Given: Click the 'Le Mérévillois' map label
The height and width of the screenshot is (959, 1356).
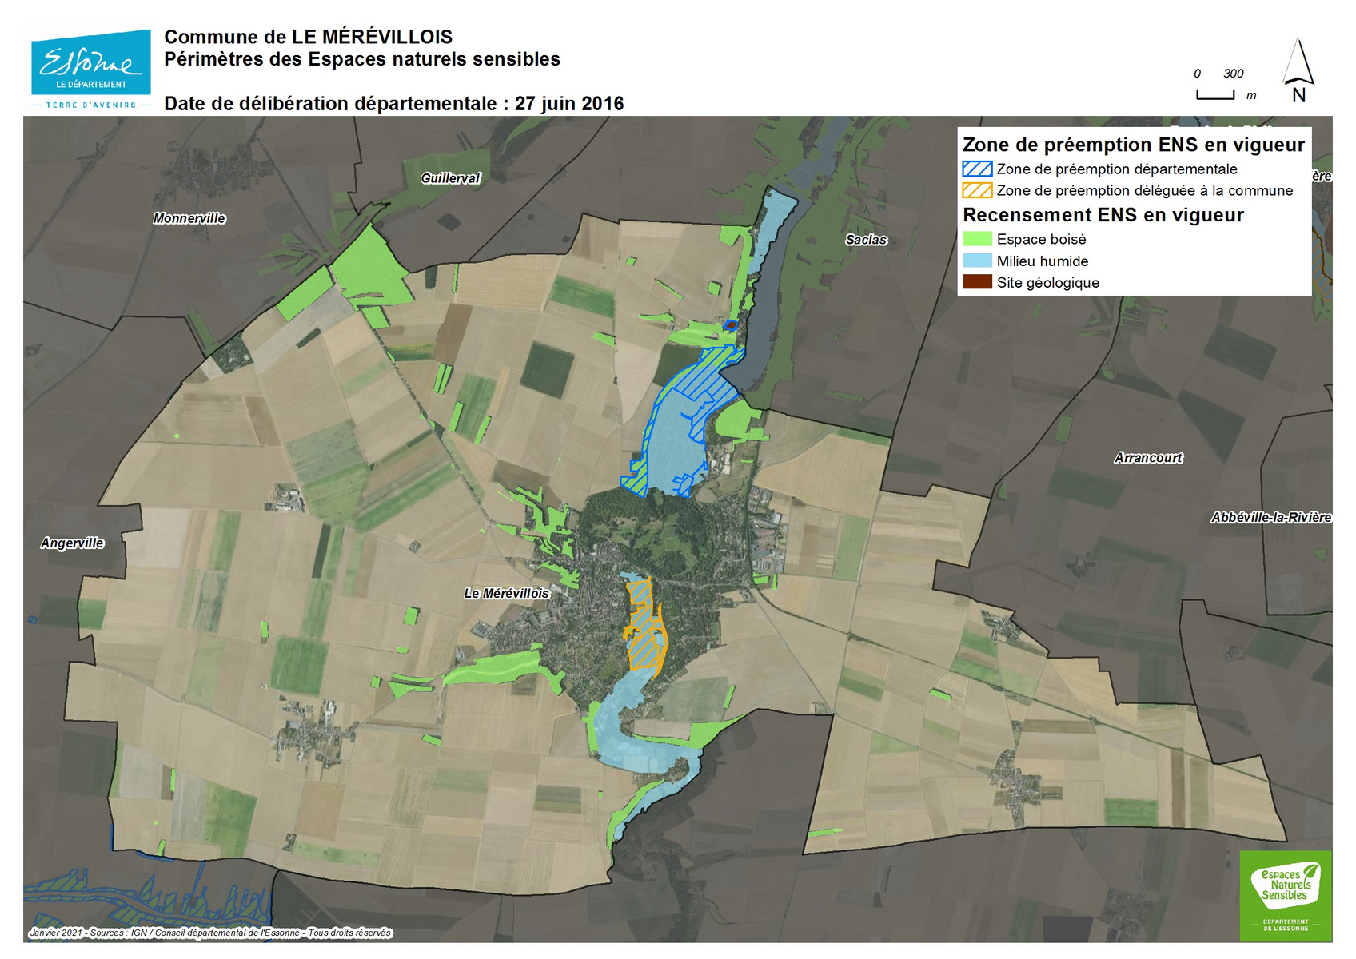Looking at the screenshot, I should click(x=507, y=594).
